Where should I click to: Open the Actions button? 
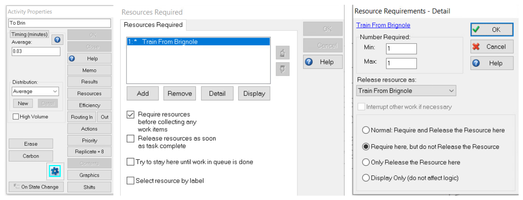(x=89, y=129)
